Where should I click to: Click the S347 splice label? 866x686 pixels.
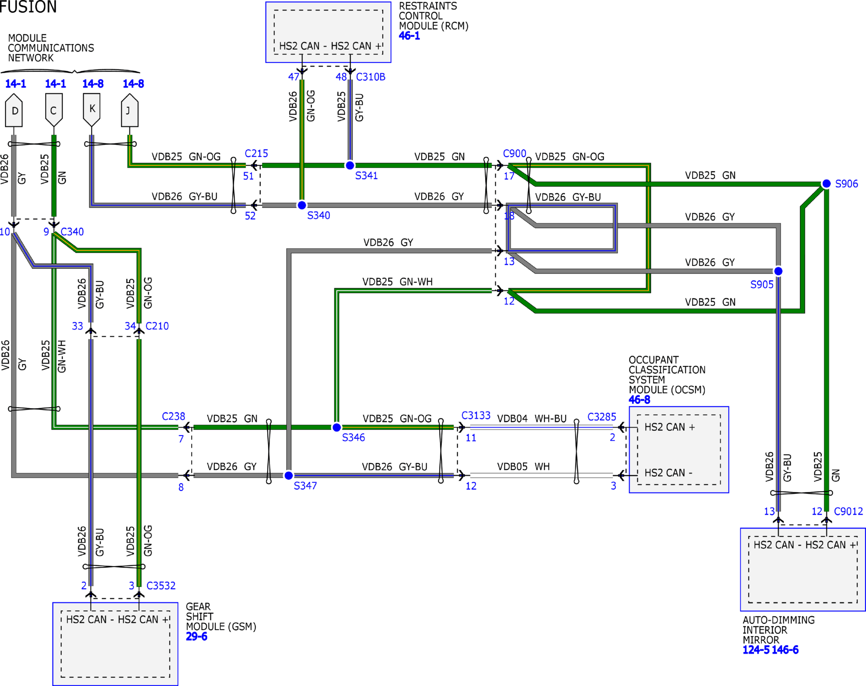[x=305, y=486]
